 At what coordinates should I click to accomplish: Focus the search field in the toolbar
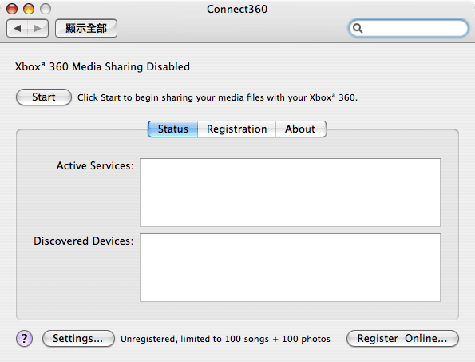[409, 28]
